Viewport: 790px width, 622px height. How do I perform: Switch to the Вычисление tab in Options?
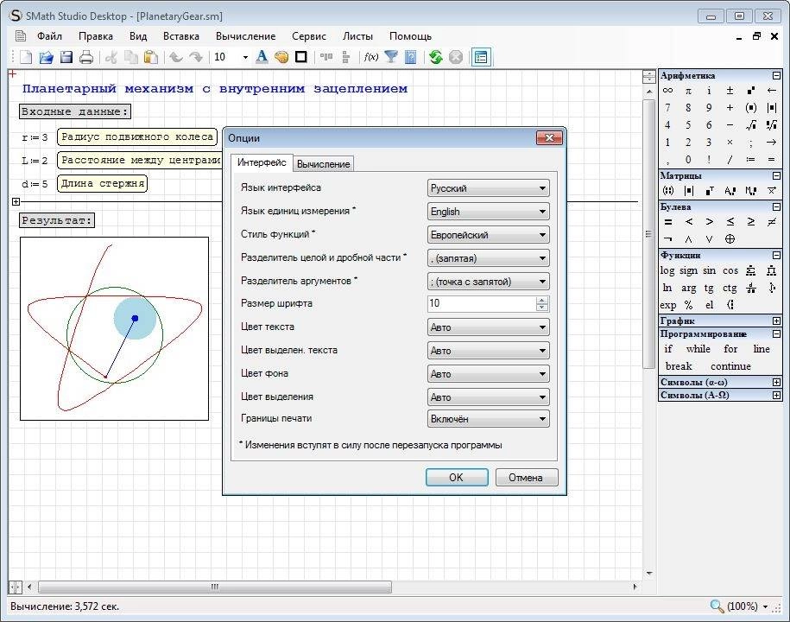coord(323,164)
